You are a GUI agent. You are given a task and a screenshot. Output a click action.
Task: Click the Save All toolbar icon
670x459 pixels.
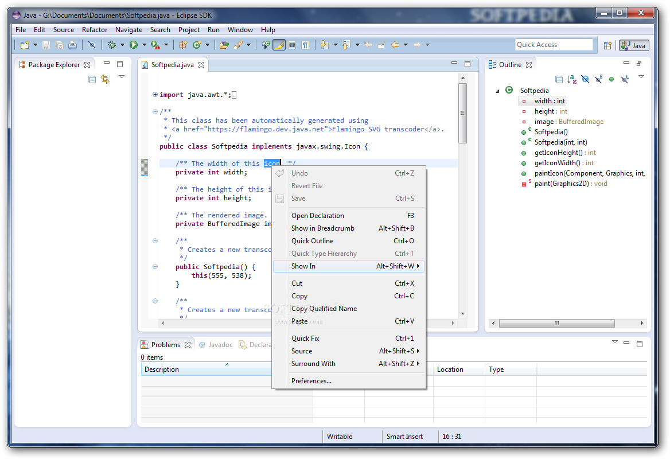(60, 45)
